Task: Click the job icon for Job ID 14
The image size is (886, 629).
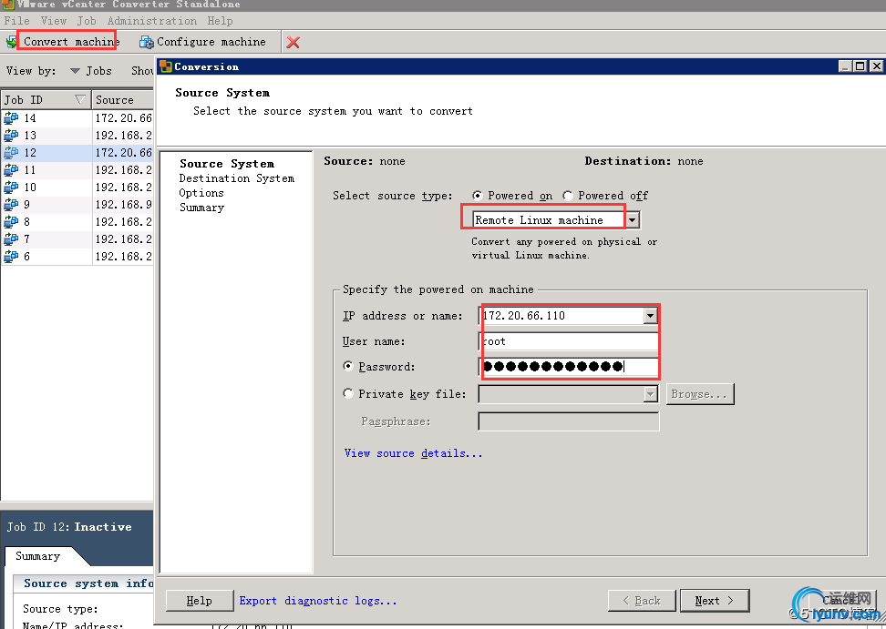Action: (x=11, y=118)
